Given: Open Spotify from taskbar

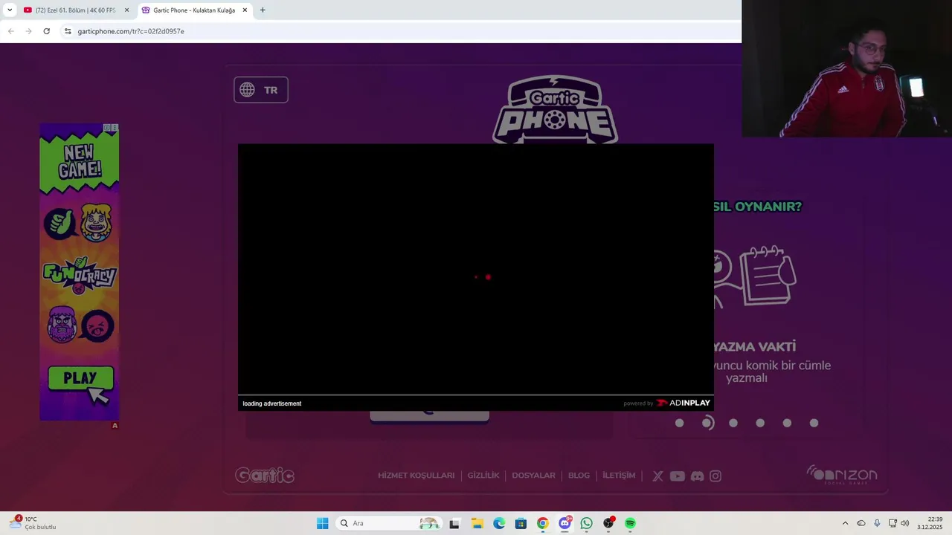Looking at the screenshot, I should coord(630,523).
